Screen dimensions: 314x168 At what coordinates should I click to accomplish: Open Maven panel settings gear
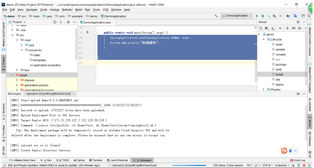(298, 22)
